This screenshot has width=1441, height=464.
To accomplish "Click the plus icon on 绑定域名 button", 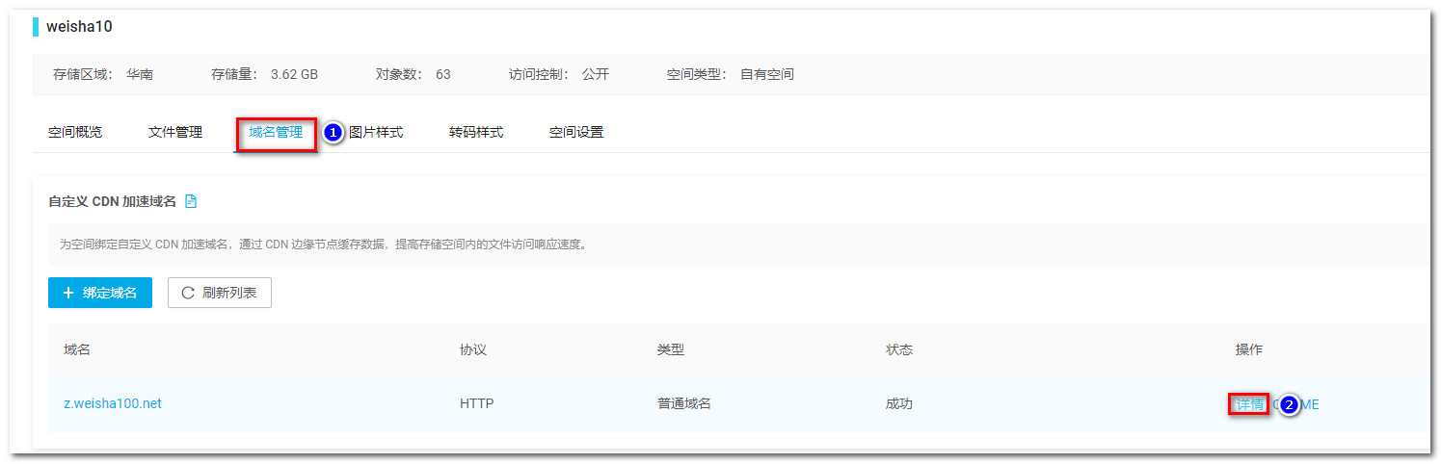I will (x=68, y=293).
